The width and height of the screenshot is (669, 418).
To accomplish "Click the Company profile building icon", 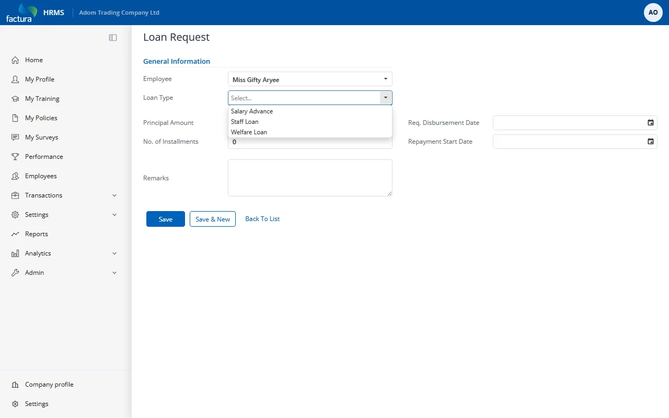I will 15,385.
